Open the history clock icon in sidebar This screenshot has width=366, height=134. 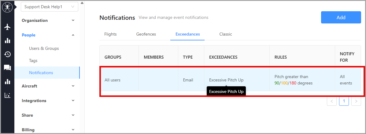[x=7, y=54]
